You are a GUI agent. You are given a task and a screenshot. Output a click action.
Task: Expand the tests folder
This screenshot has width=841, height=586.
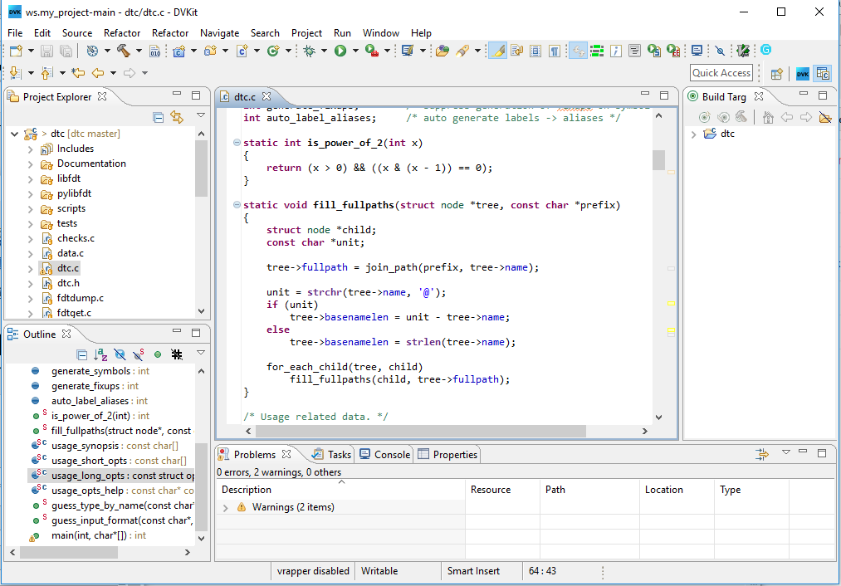31,225
